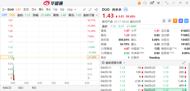The width and height of the screenshot is (190, 91).
Task: Open the skin theme shirt icon
Action: point(158,3)
